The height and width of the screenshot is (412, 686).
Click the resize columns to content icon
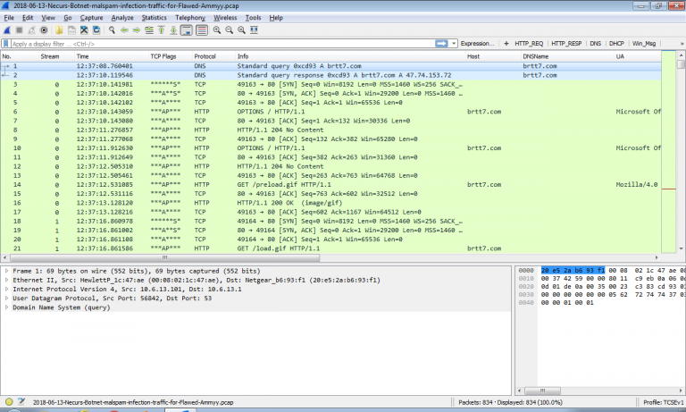[254, 30]
